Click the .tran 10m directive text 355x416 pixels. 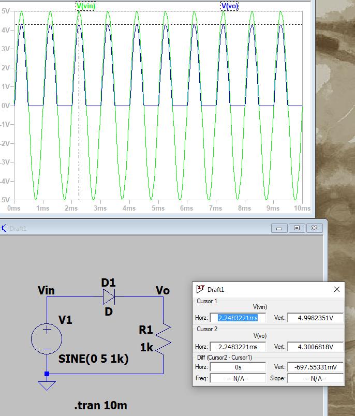tap(100, 406)
